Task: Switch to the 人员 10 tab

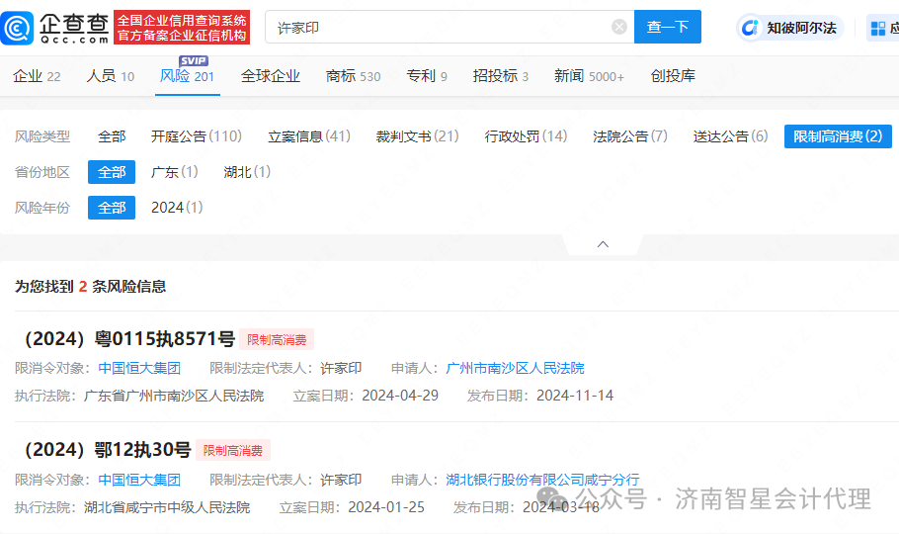Action: [110, 76]
